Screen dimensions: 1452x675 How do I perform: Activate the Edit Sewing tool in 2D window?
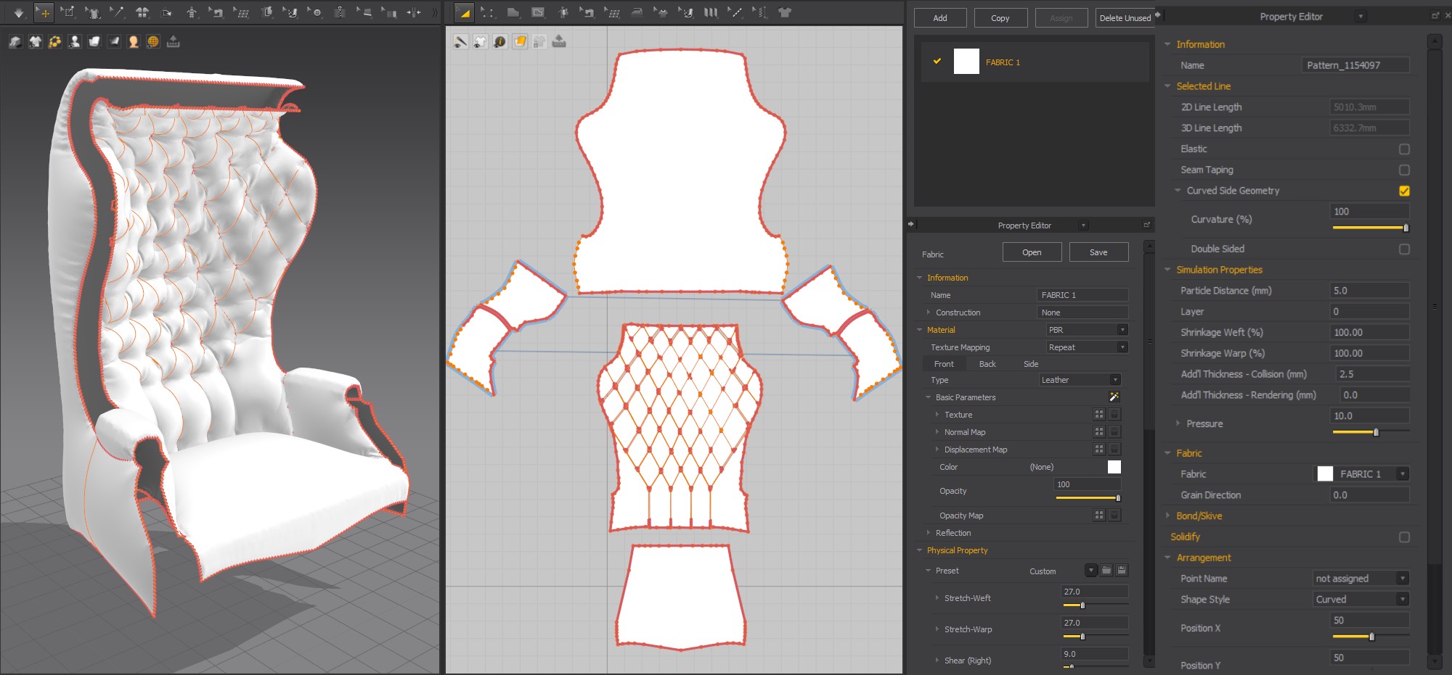(585, 12)
